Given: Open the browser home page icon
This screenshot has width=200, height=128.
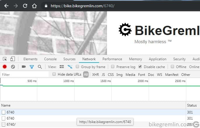Looking at the screenshot, I should tap(34, 6).
